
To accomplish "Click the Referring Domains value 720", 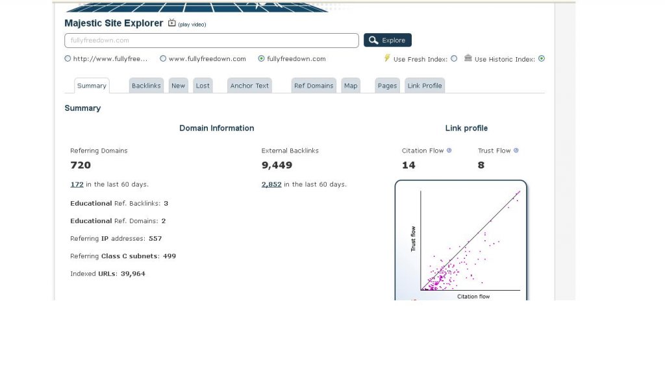I will [81, 165].
